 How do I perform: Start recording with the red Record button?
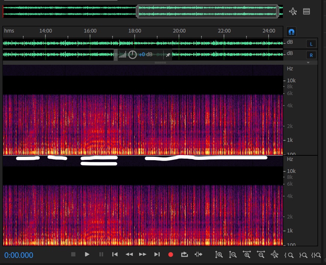coord(171,255)
